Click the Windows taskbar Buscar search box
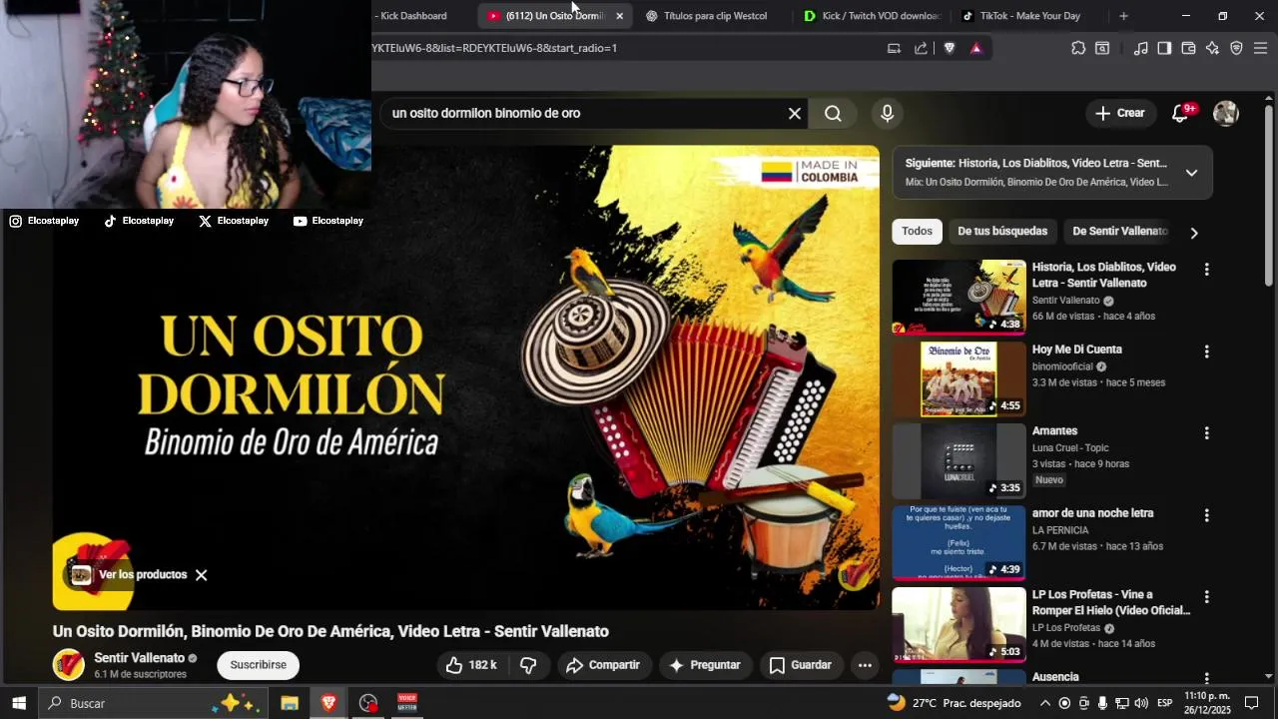Screen dimensions: 1278x719 tap(154, 703)
